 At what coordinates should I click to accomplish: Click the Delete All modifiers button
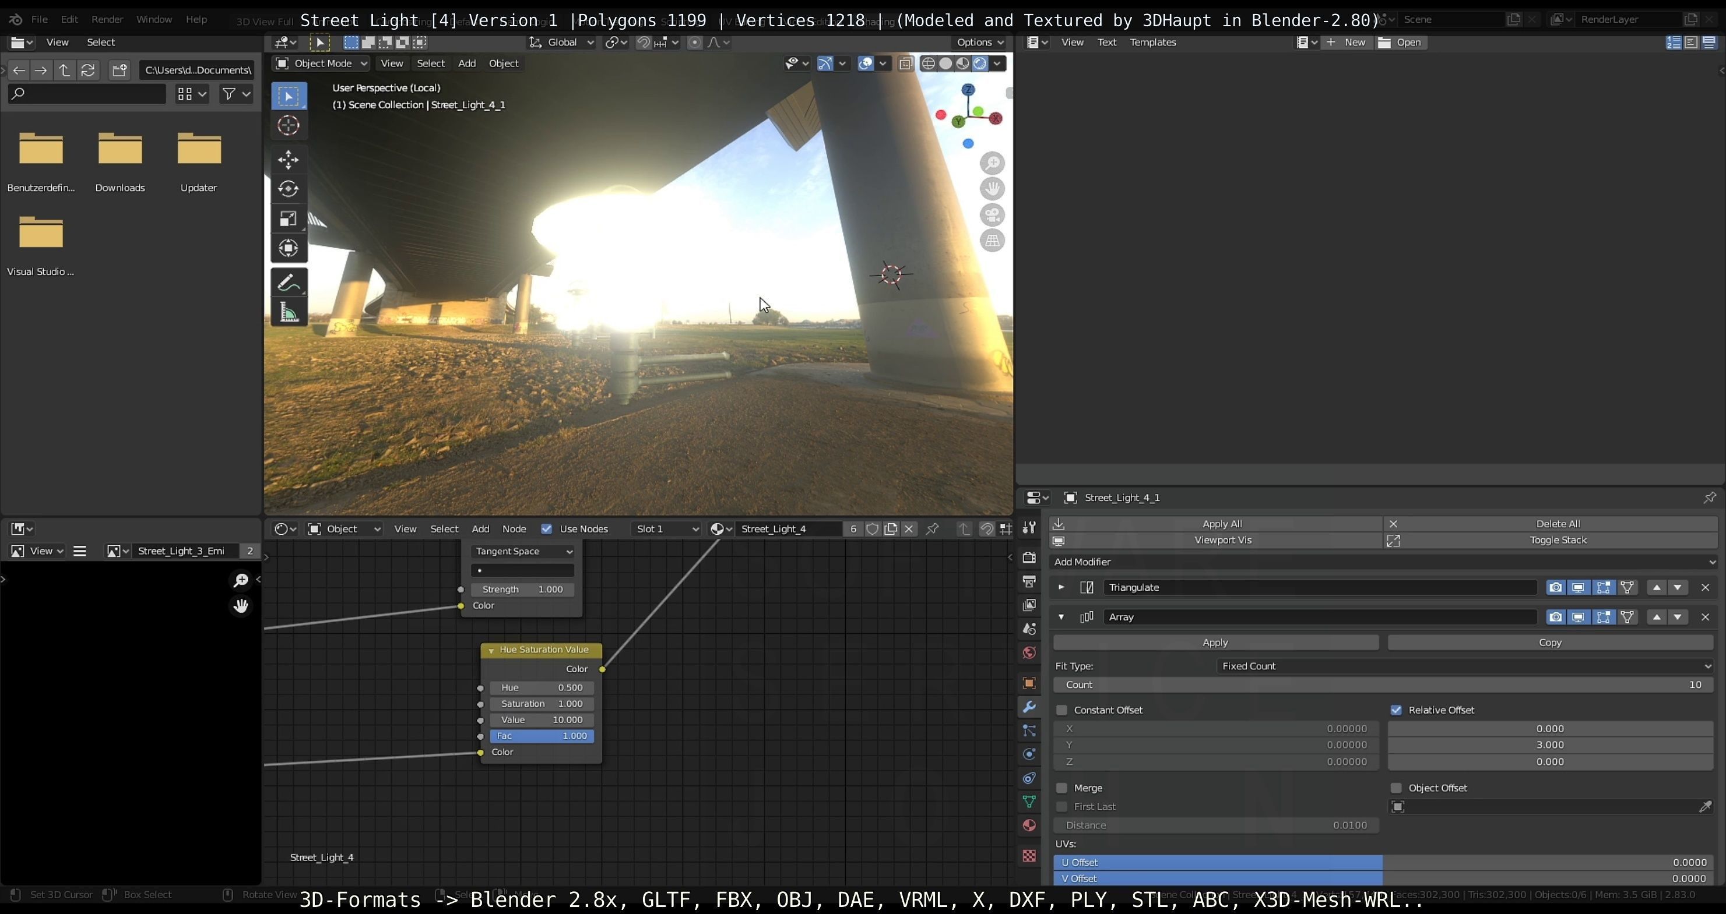coord(1551,524)
